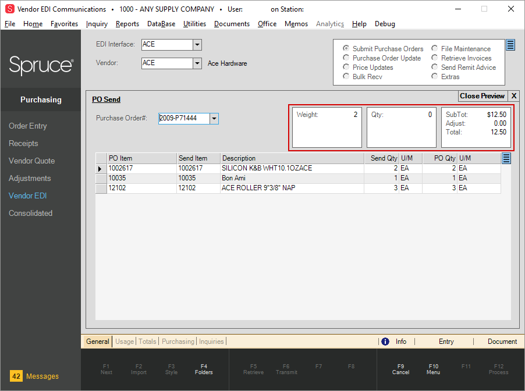The image size is (525, 391).
Task: Click the blue Info icon
Action: coord(385,342)
